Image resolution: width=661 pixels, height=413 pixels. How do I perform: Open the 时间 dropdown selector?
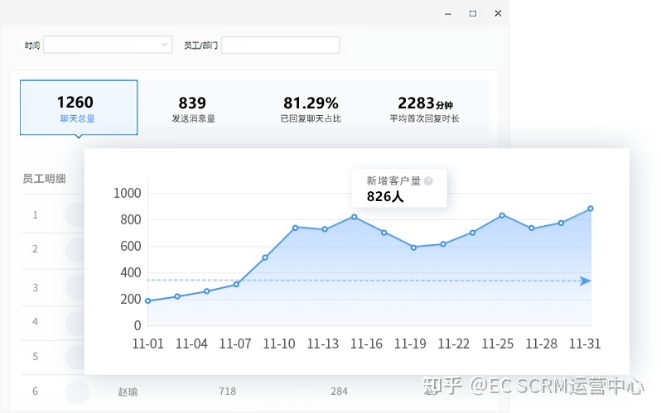point(108,45)
